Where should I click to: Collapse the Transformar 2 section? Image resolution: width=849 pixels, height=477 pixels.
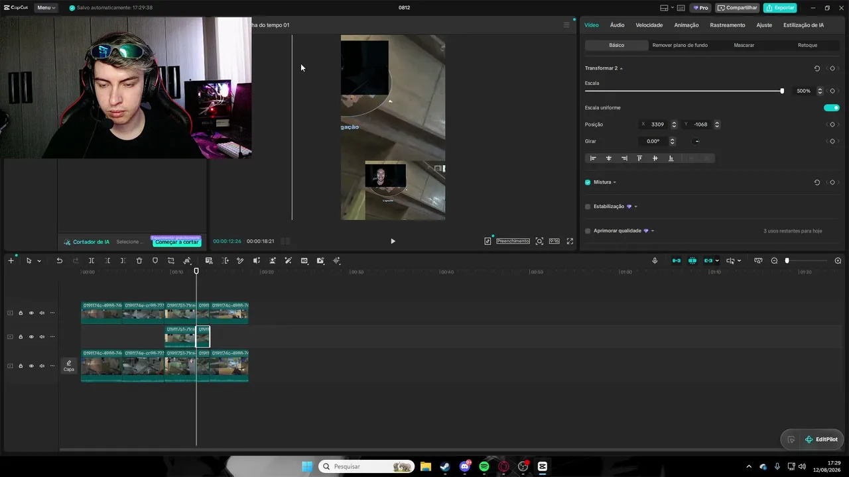621,68
